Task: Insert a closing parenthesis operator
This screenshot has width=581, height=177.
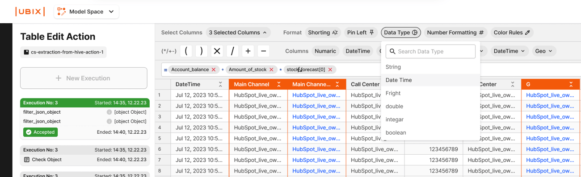Action: (x=202, y=51)
